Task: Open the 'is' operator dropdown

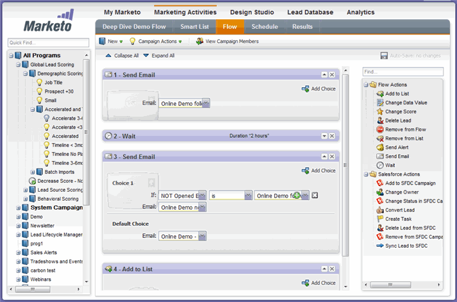Action: [x=248, y=196]
